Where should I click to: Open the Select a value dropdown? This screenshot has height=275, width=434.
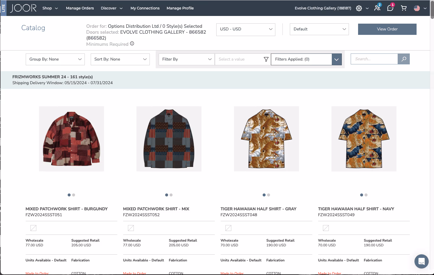[243, 59]
